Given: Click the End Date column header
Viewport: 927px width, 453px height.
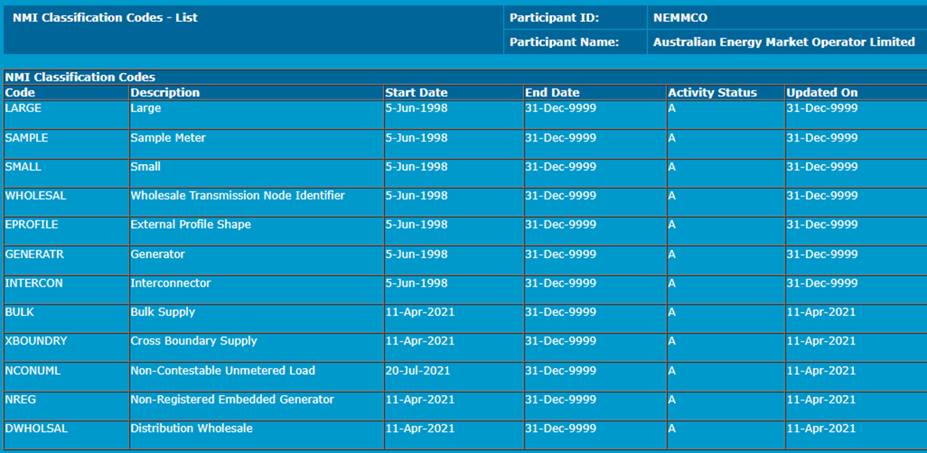Looking at the screenshot, I should pyautogui.click(x=552, y=93).
